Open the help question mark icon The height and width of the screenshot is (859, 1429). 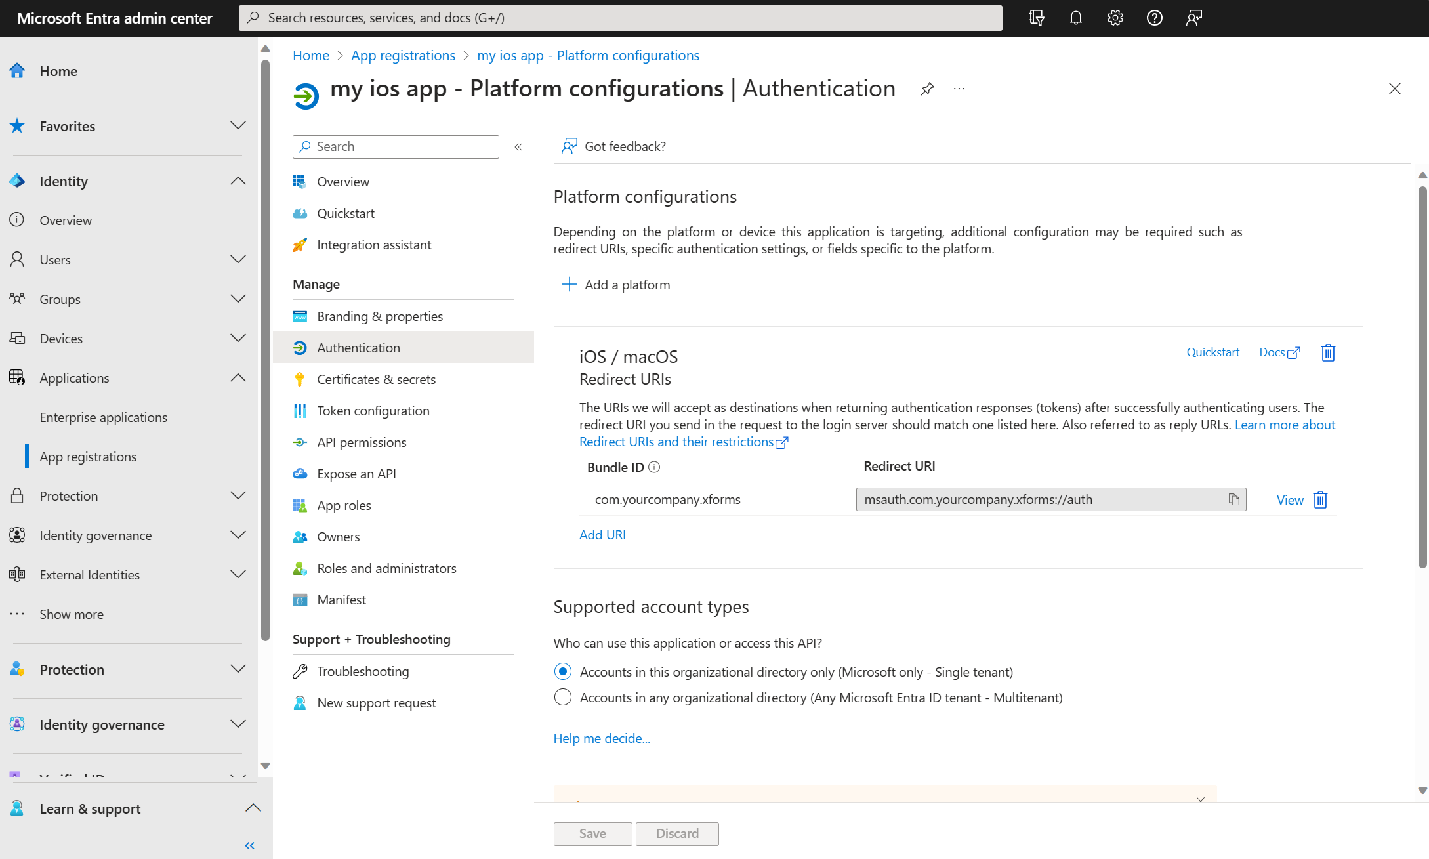pyautogui.click(x=1154, y=18)
